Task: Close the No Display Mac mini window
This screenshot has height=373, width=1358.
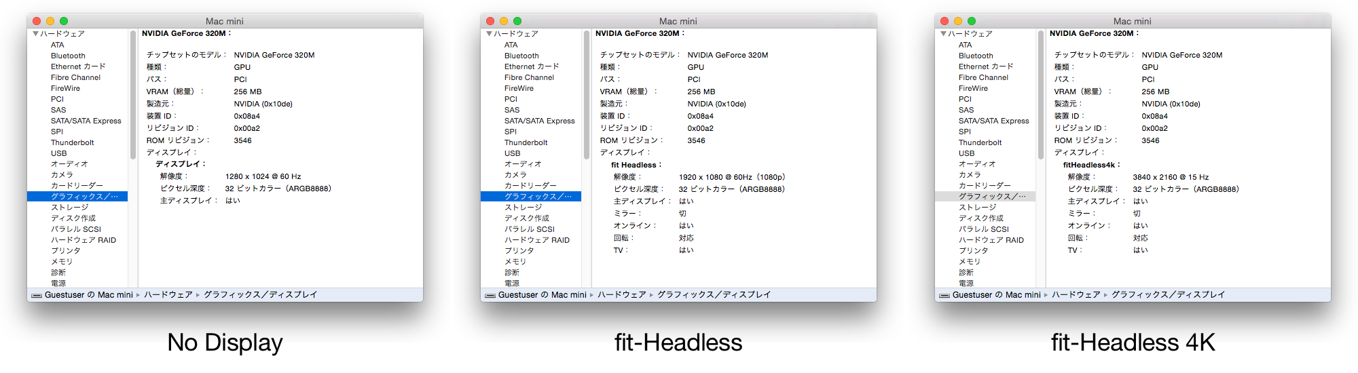Action: point(37,21)
